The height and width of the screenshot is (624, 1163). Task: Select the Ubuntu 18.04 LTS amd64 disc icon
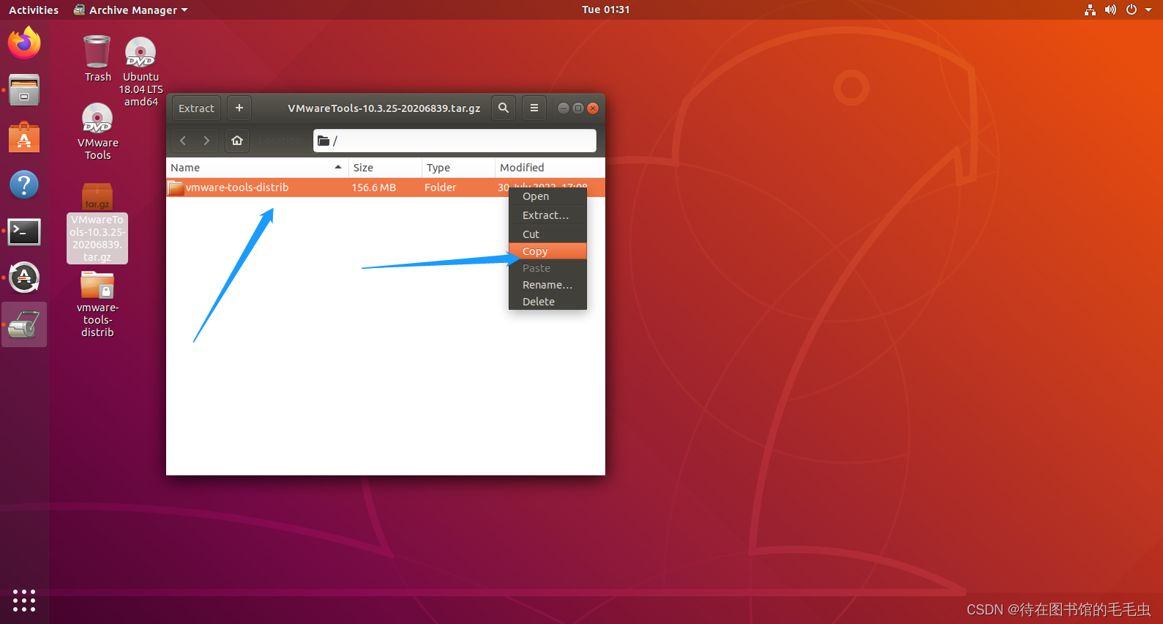141,71
